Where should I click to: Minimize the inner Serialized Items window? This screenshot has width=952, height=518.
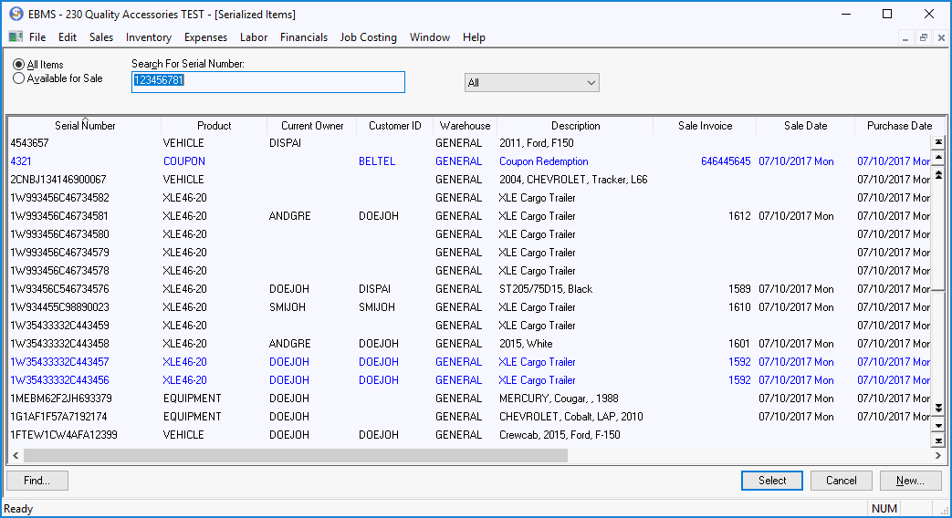click(x=905, y=37)
